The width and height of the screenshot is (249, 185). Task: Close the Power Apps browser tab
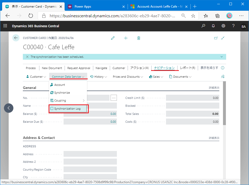tap(123, 7)
